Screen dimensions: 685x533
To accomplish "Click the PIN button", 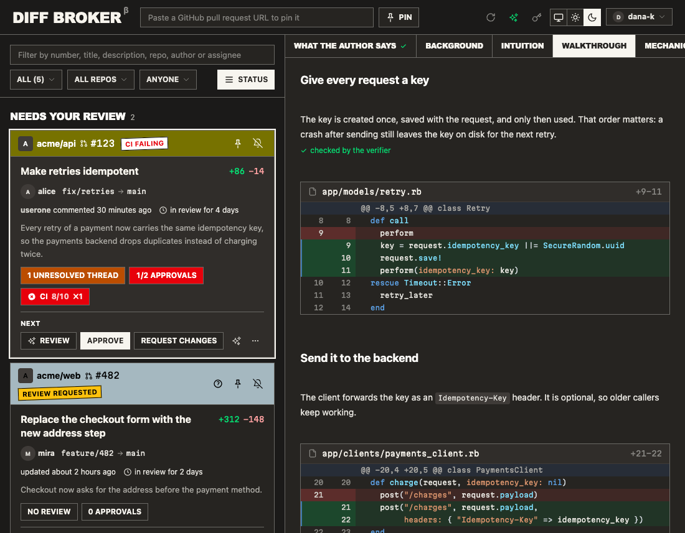I will [399, 17].
